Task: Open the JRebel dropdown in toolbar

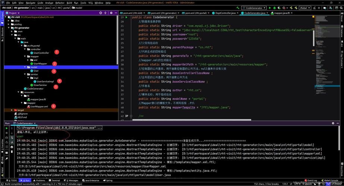Action: click(x=304, y=7)
